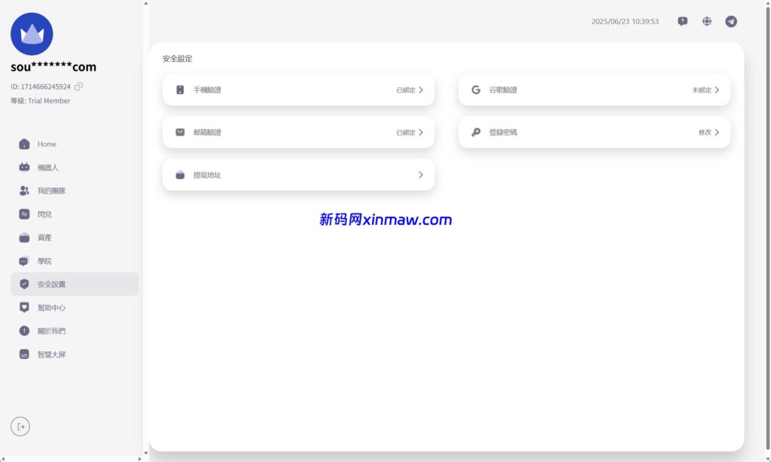Click the globe language icon

tap(706, 21)
